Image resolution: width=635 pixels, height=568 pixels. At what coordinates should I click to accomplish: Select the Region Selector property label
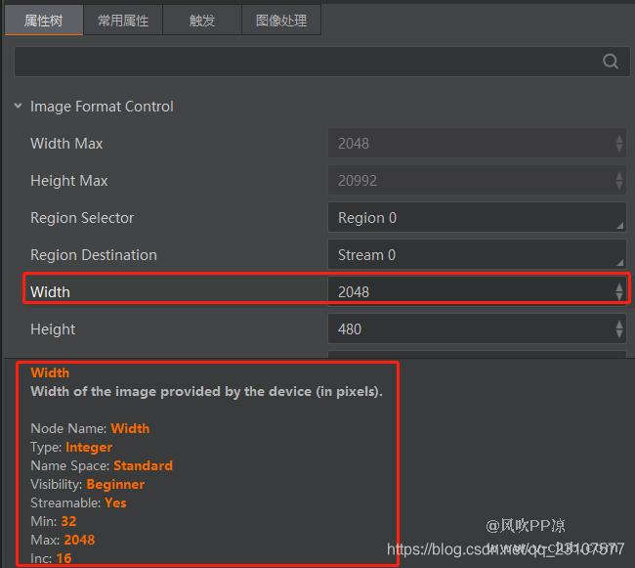click(x=82, y=218)
